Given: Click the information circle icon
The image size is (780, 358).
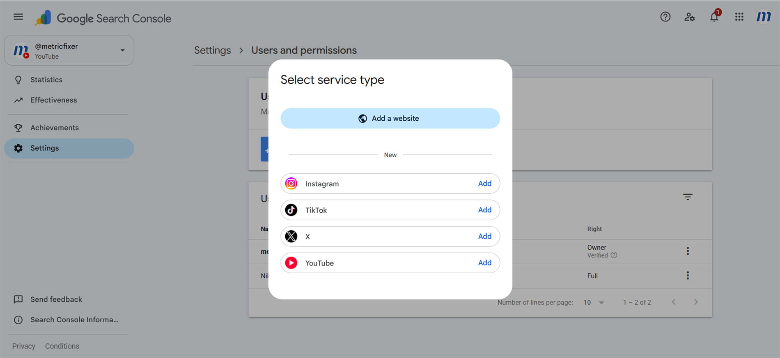Looking at the screenshot, I should click(x=18, y=320).
